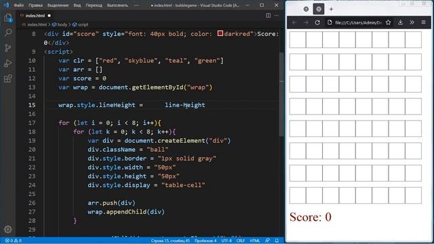Viewport: 434px width, 244px height.
Task: Click the top-left grid cell in browser
Action: point(298,39)
